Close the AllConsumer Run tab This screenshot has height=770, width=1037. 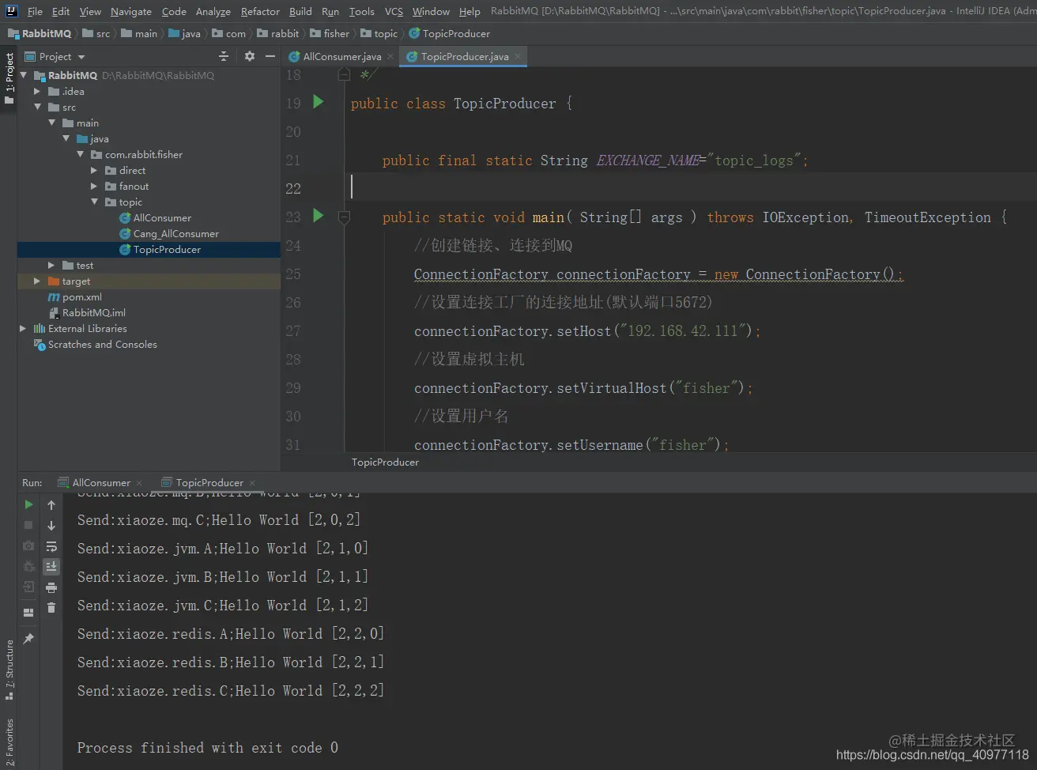139,483
